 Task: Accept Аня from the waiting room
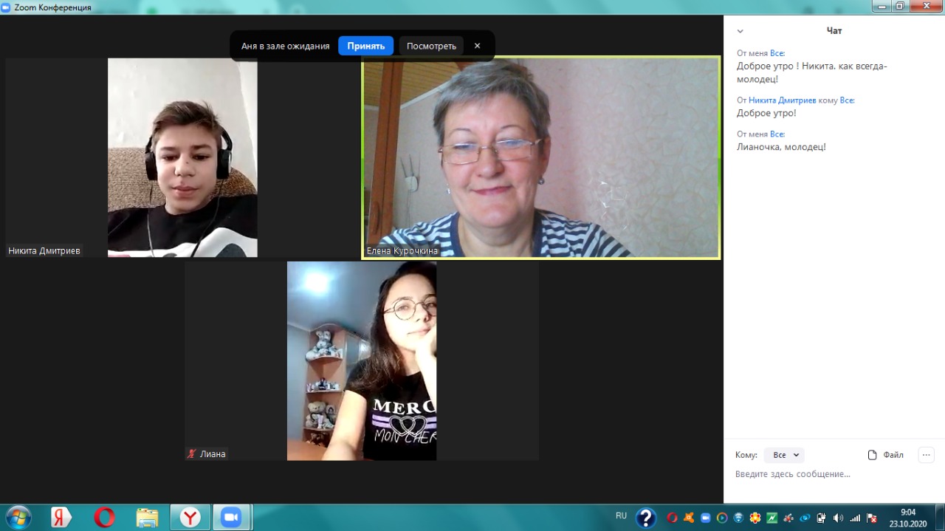pos(365,46)
